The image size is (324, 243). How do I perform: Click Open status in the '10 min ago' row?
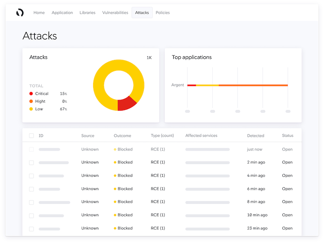point(287,215)
